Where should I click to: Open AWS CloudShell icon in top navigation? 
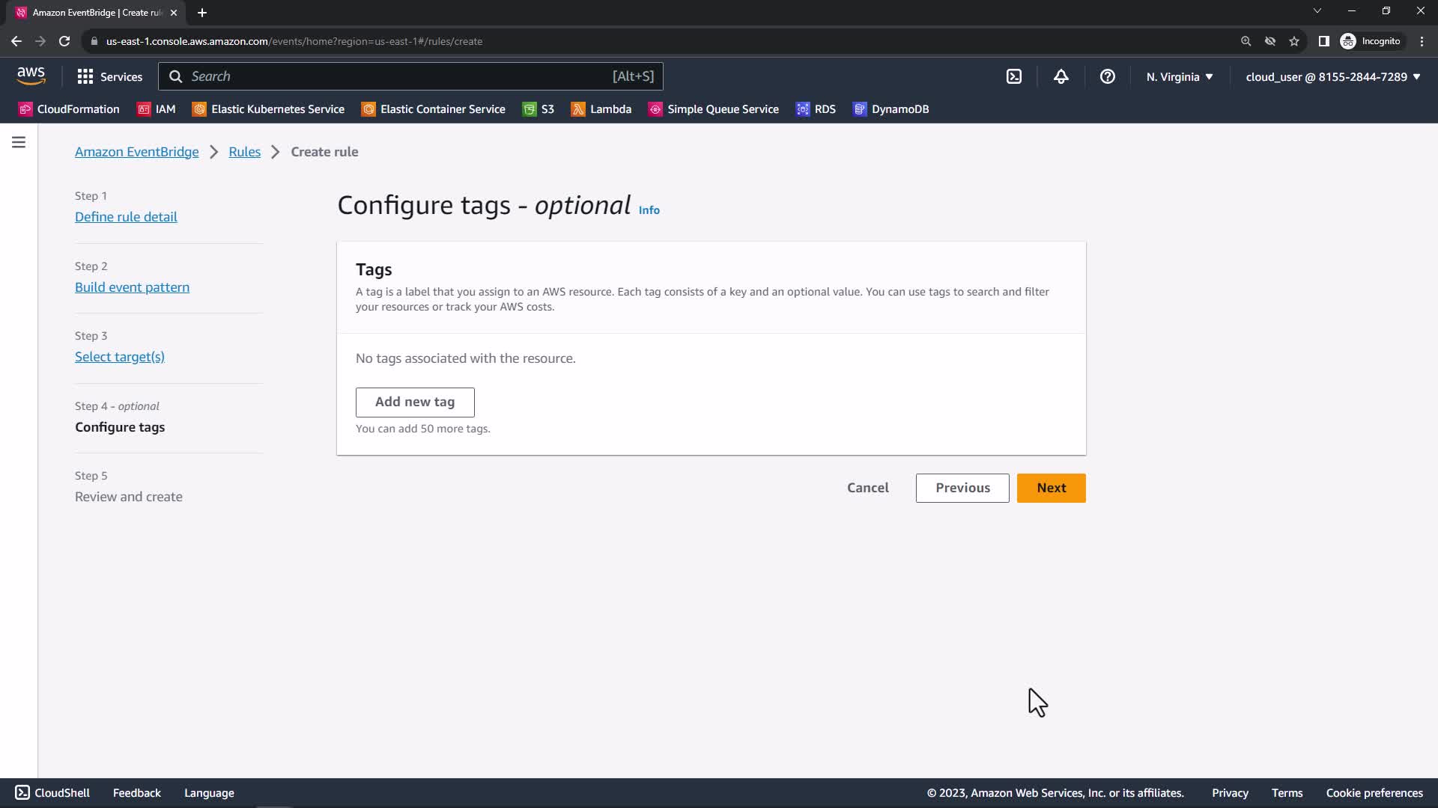[x=1014, y=76]
